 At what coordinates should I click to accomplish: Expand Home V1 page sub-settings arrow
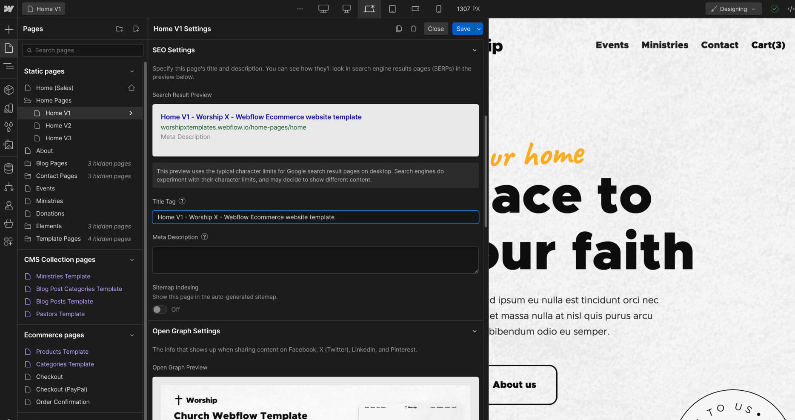131,113
